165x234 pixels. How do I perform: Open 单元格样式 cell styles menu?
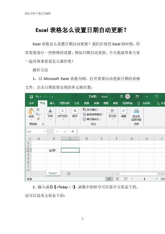coord(92,119)
